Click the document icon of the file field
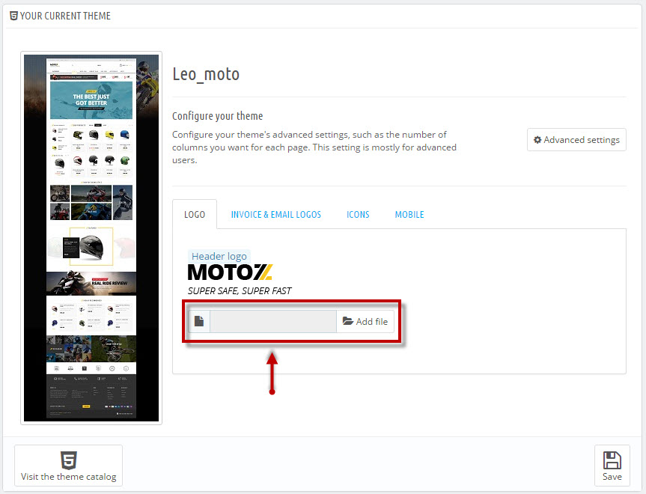Screen dimensions: 646x494 tap(199, 321)
